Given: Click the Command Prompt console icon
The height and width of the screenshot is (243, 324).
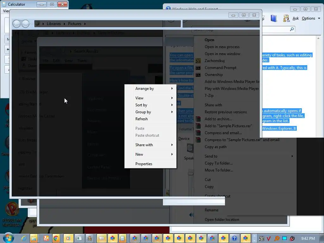Looking at the screenshot, I should click(198, 68).
